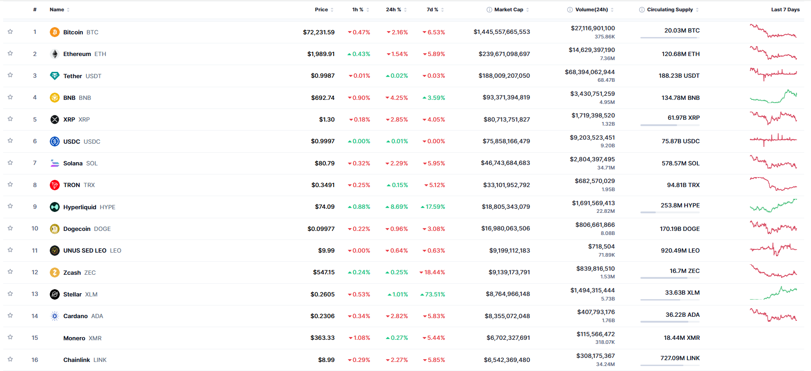
Task: Open the Bitcoin BTC coin page
Action: 81,32
